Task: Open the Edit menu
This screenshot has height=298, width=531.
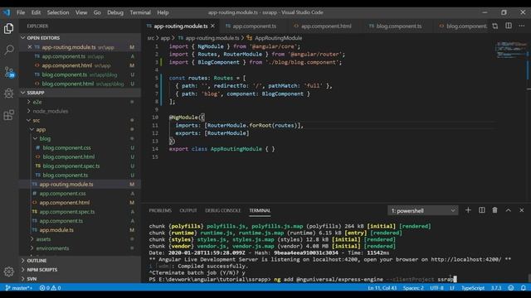Action: pyautogui.click(x=36, y=12)
